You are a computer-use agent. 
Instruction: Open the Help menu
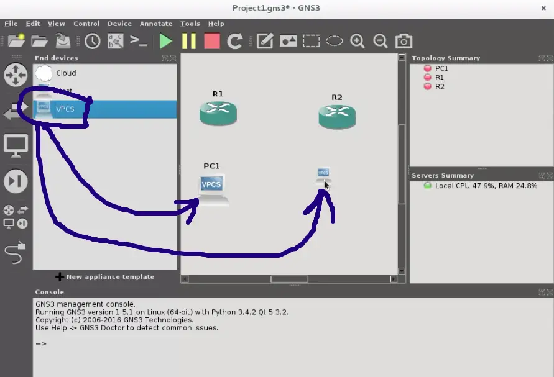[216, 24]
